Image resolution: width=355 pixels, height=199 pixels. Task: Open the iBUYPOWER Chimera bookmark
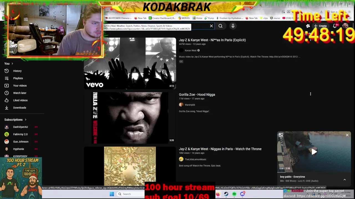(118, 18)
